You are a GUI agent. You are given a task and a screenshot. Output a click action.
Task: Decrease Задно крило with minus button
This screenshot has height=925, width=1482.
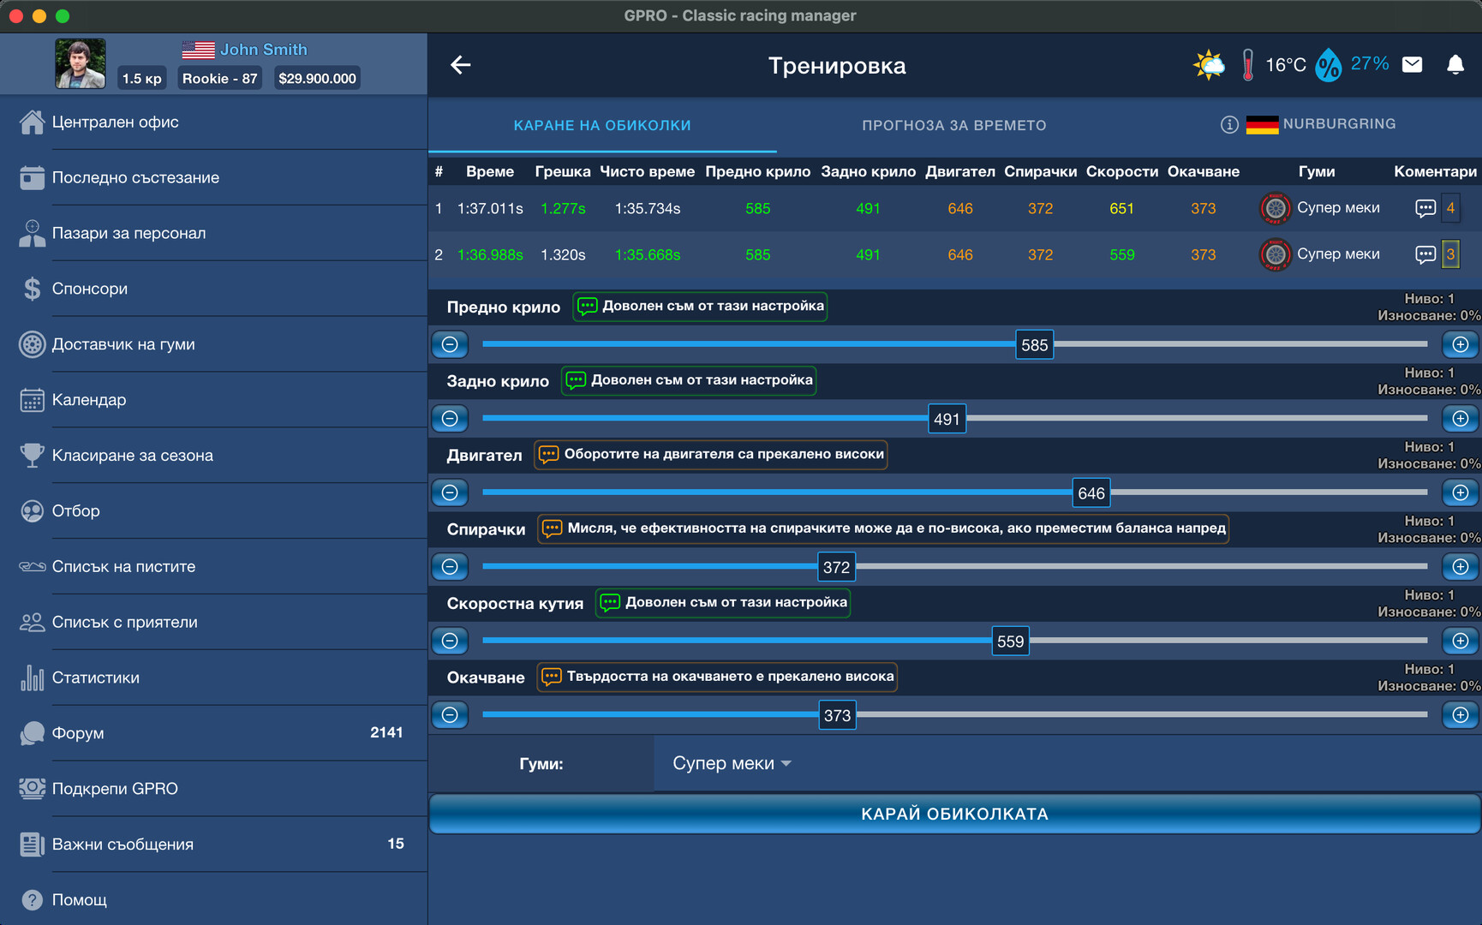pos(450,419)
